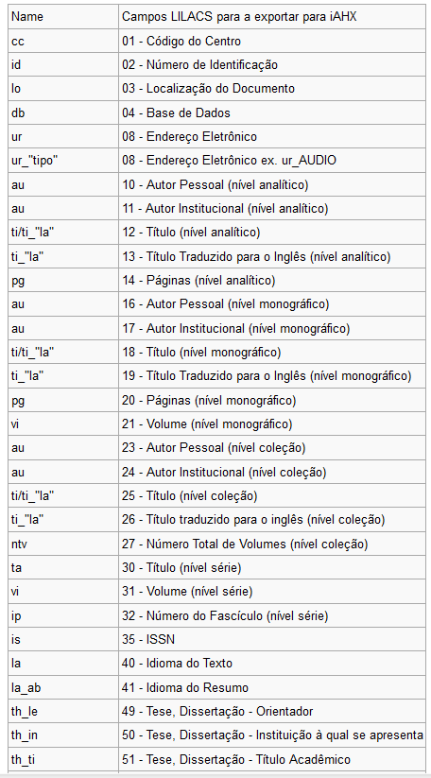Click 'Campos LILACS para a exportar para iAHX' header
Screen dimensions: 431x778
point(272,17)
